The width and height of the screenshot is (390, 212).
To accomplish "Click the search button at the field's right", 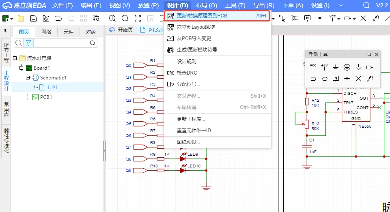I will 93,43.
